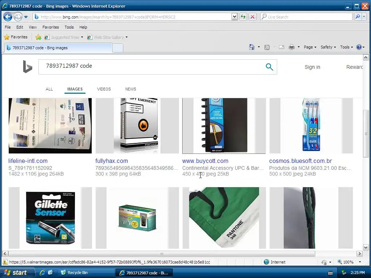
Task: Click the horizontal scrollbar right arrow
Action: [x=360, y=254]
